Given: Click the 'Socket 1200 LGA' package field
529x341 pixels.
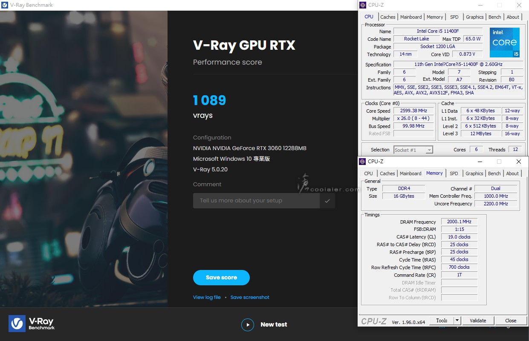Looking at the screenshot, I should [x=438, y=47].
